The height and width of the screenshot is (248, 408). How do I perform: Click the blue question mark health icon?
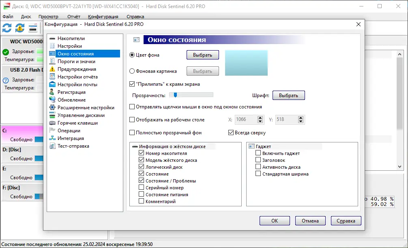6,80
